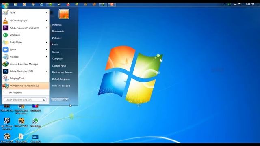
Task: Open the Control Panel
Action: [x=59, y=66]
